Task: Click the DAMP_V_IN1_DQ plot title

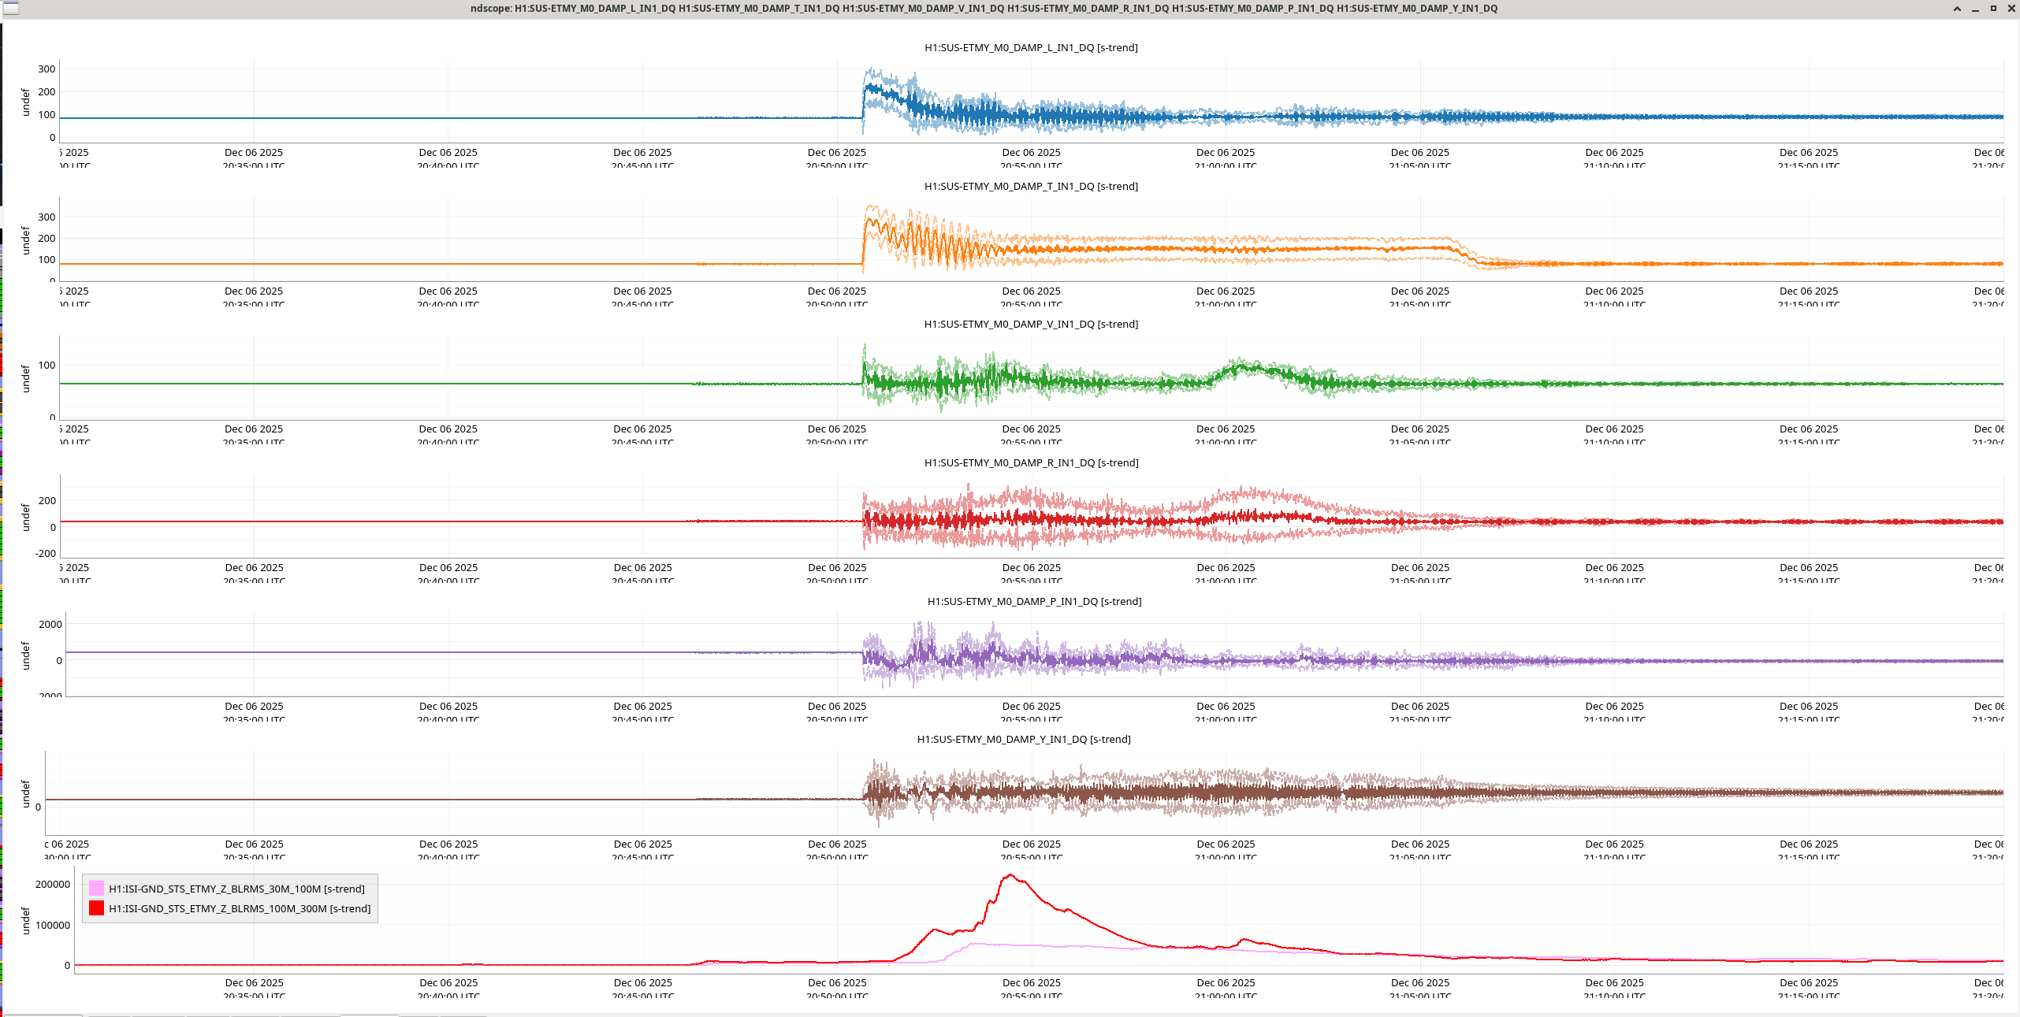Action: click(1031, 324)
